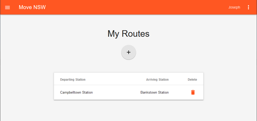Click the My Routes page heading
257x121 pixels.
click(x=128, y=34)
